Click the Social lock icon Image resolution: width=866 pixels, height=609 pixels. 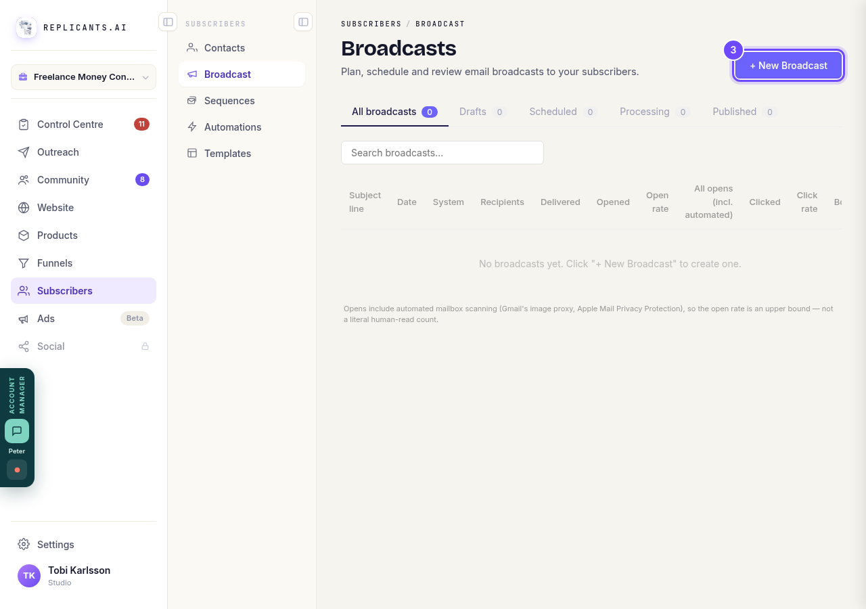pyautogui.click(x=145, y=346)
